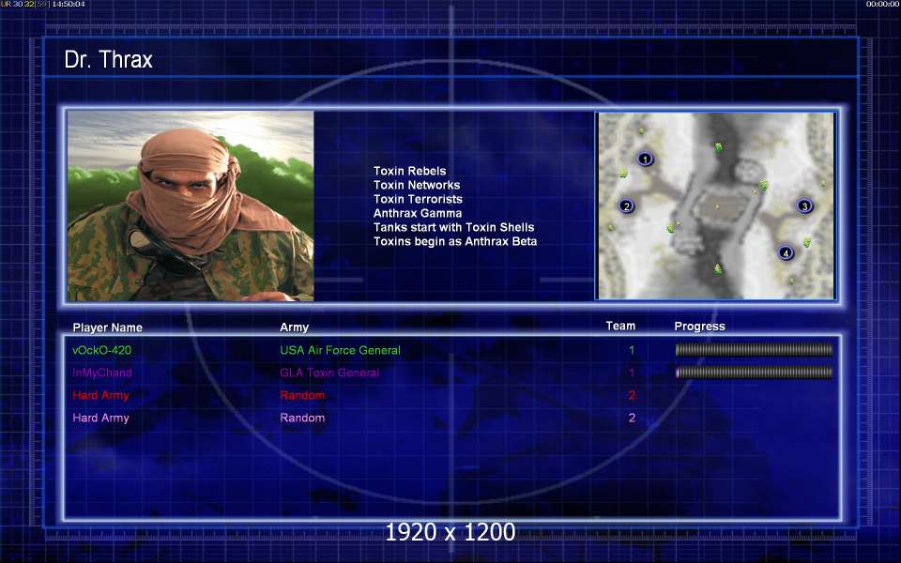
Task: Click start position marker 2 on minimap
Action: [626, 205]
